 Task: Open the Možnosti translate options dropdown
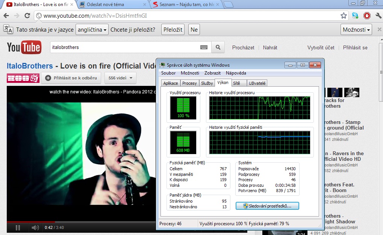coord(357,30)
